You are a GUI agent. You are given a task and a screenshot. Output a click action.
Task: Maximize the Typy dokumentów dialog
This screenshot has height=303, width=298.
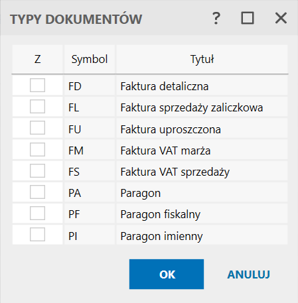247,18
